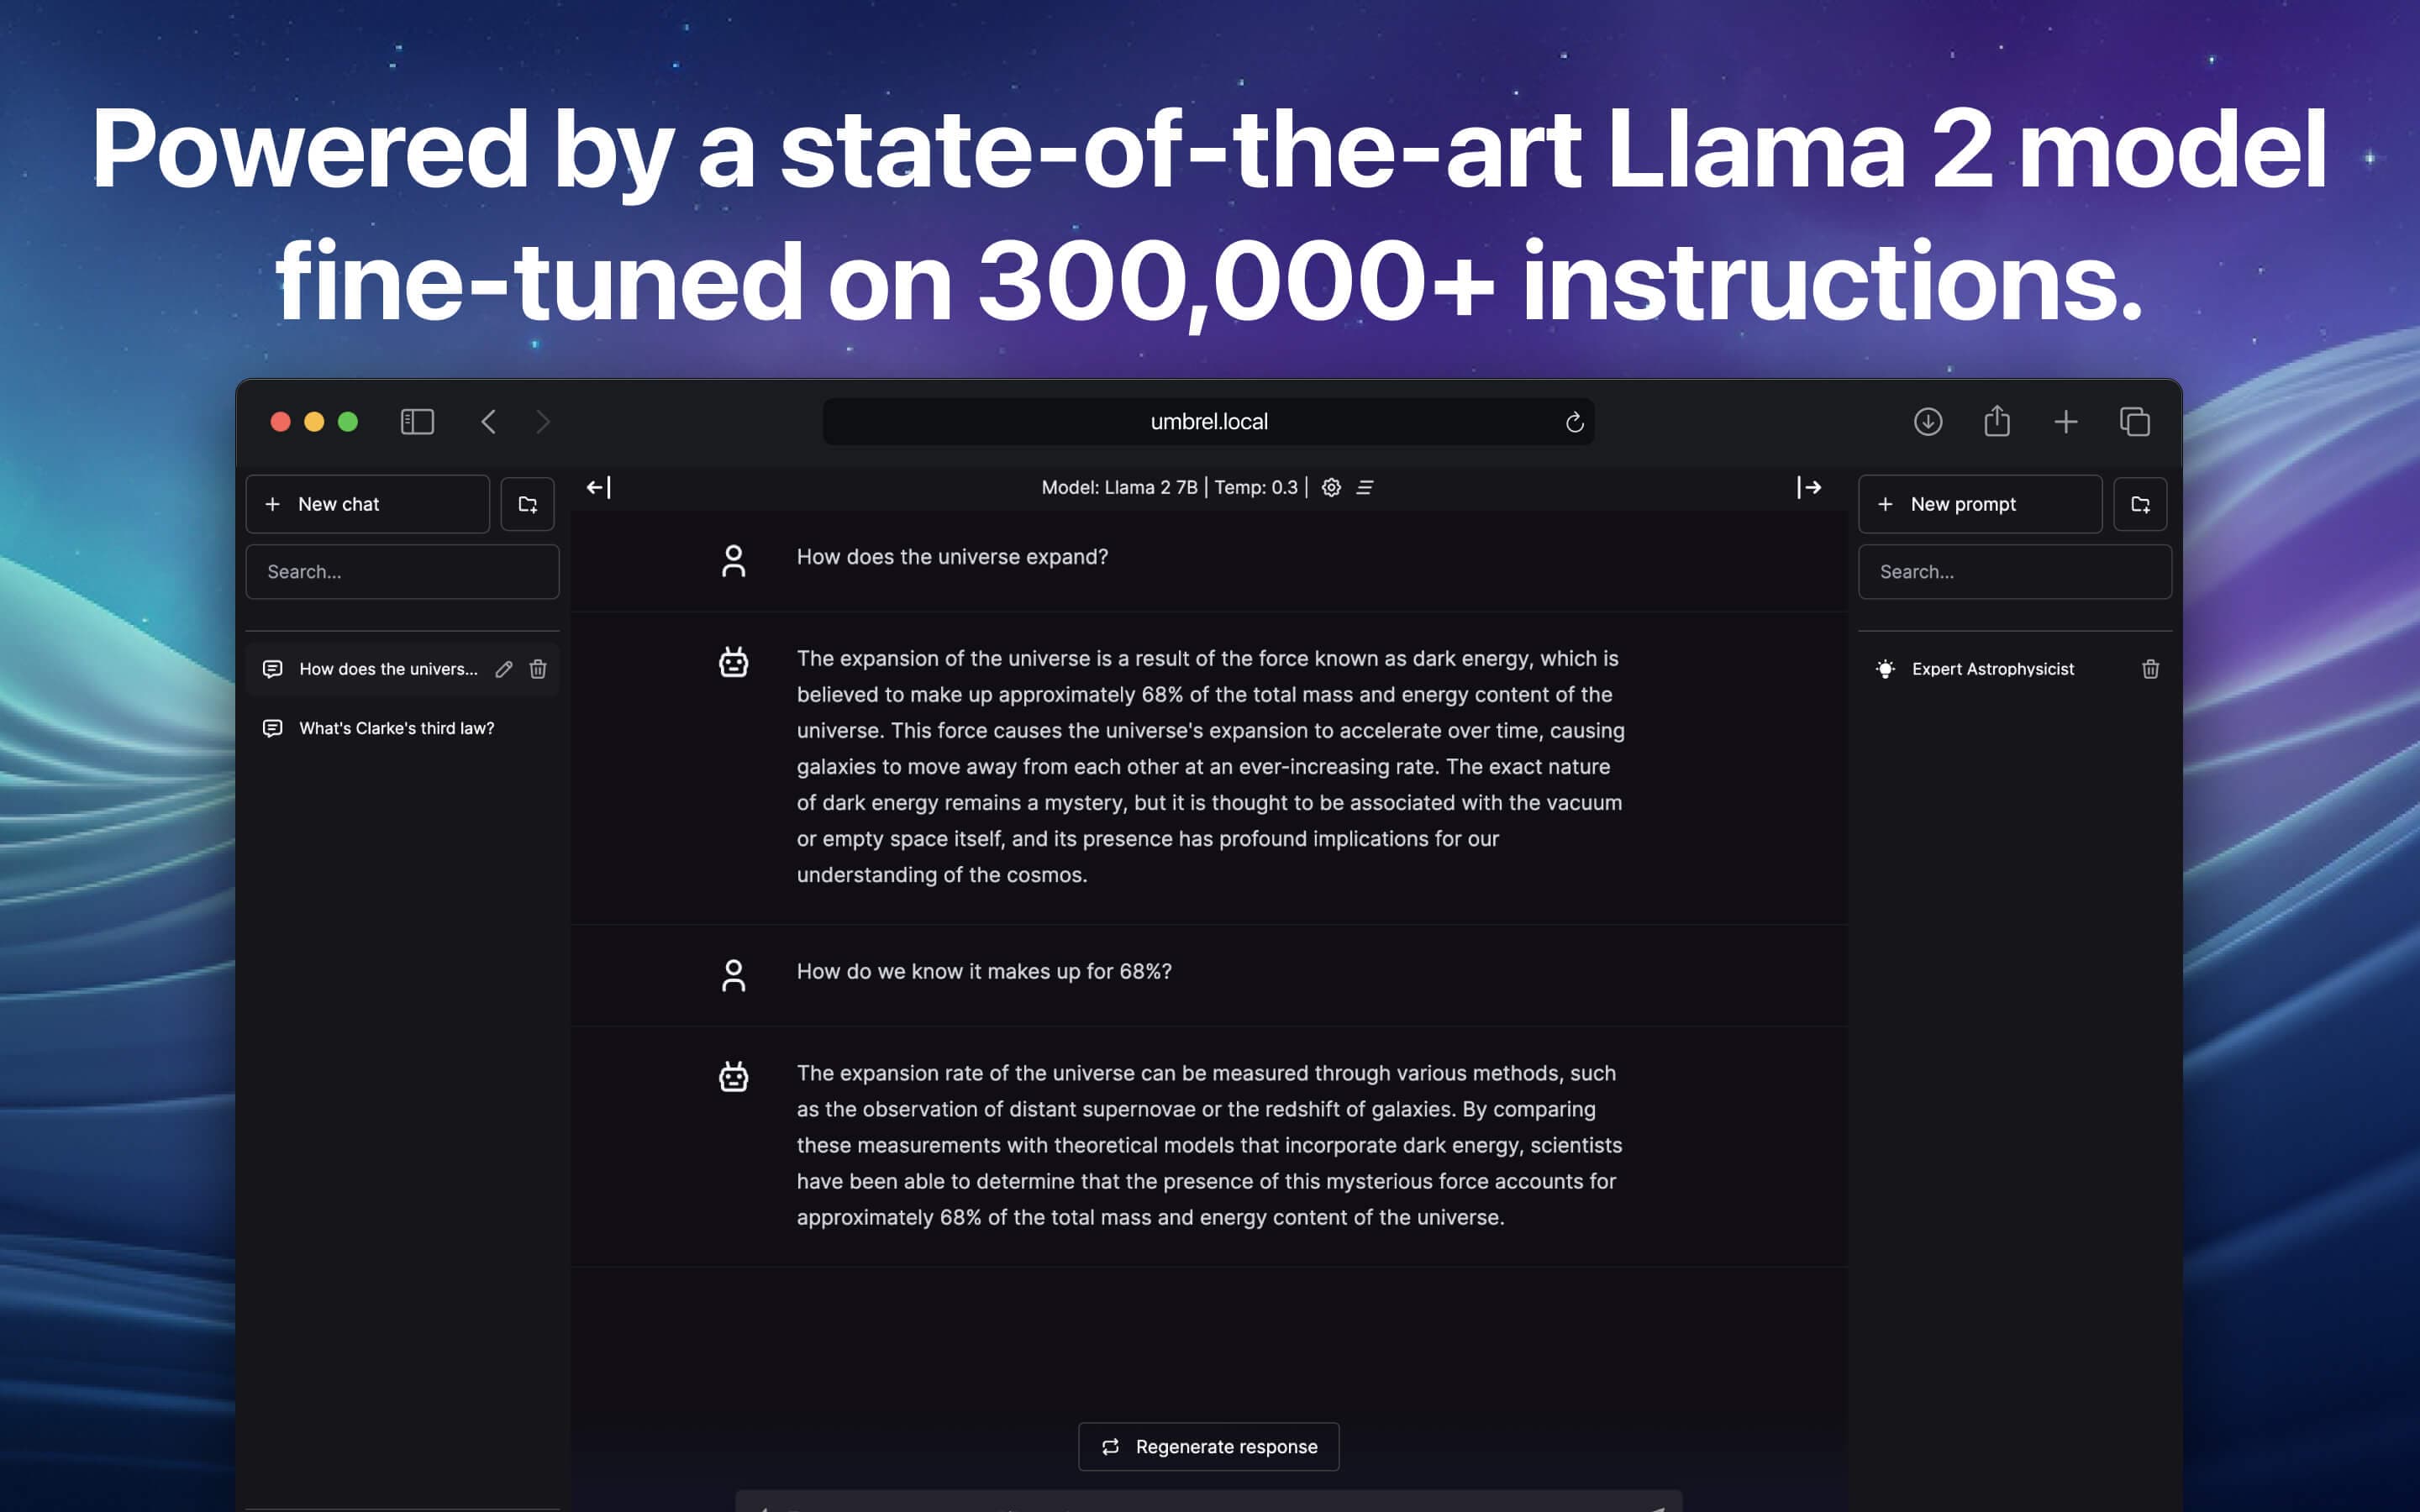2420x1512 pixels.
Task: Click the edit pencil icon on chat
Action: [x=503, y=669]
